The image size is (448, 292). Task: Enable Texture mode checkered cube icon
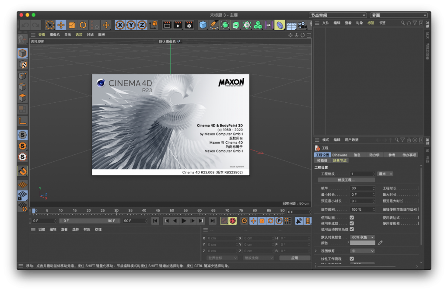pos(23,65)
